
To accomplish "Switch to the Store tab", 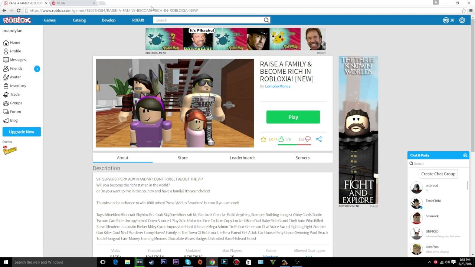I will pyautogui.click(x=183, y=158).
